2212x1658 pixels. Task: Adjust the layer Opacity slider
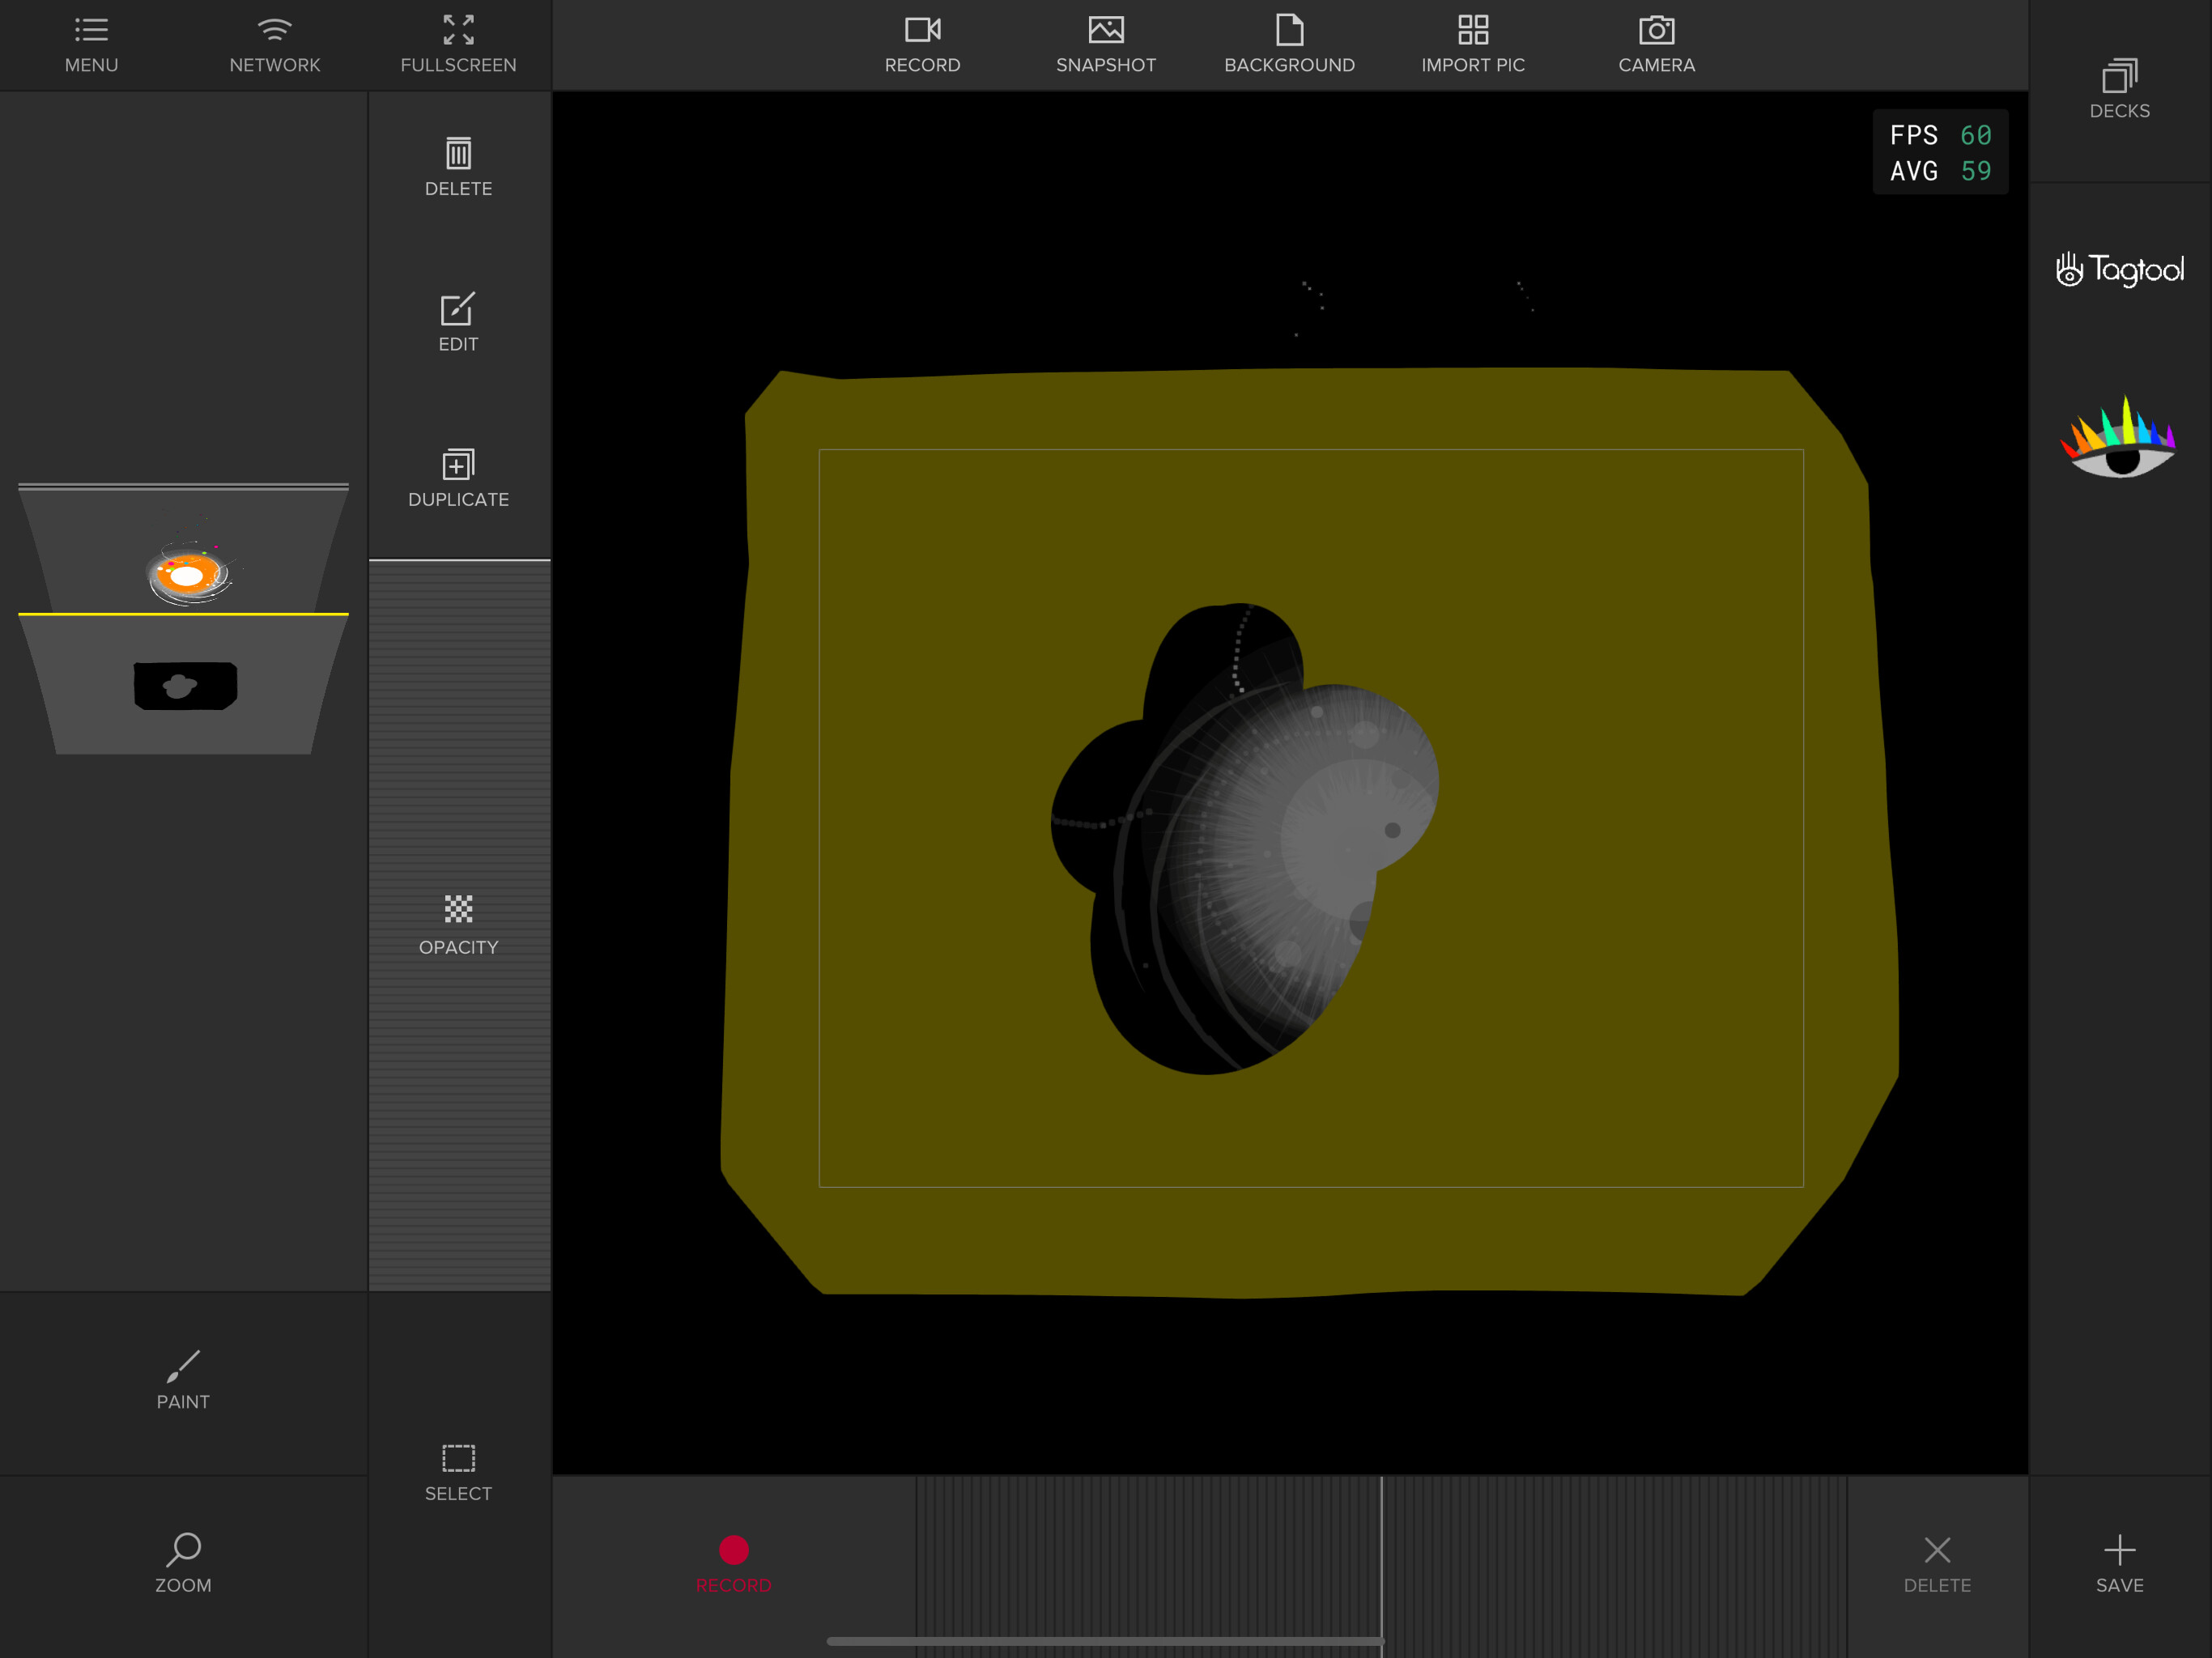point(458,925)
